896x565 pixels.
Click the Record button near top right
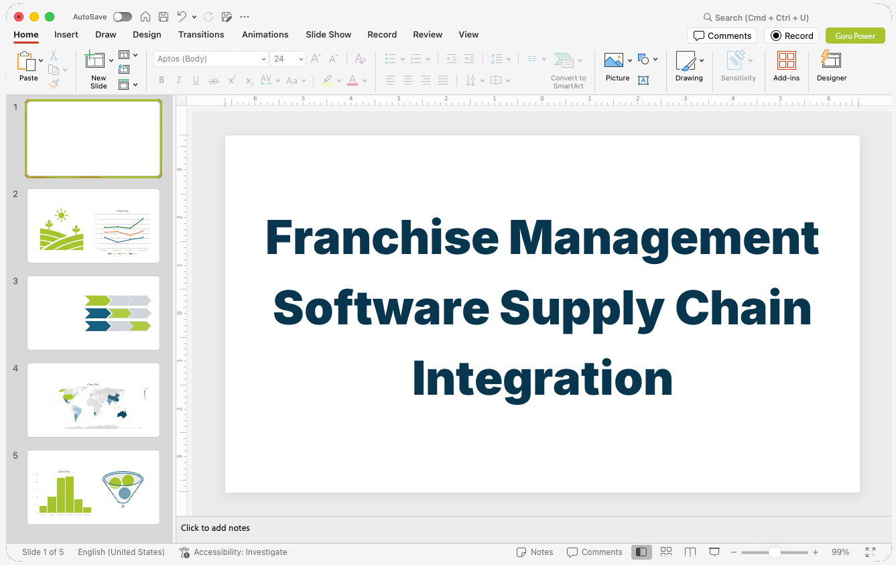pos(791,36)
